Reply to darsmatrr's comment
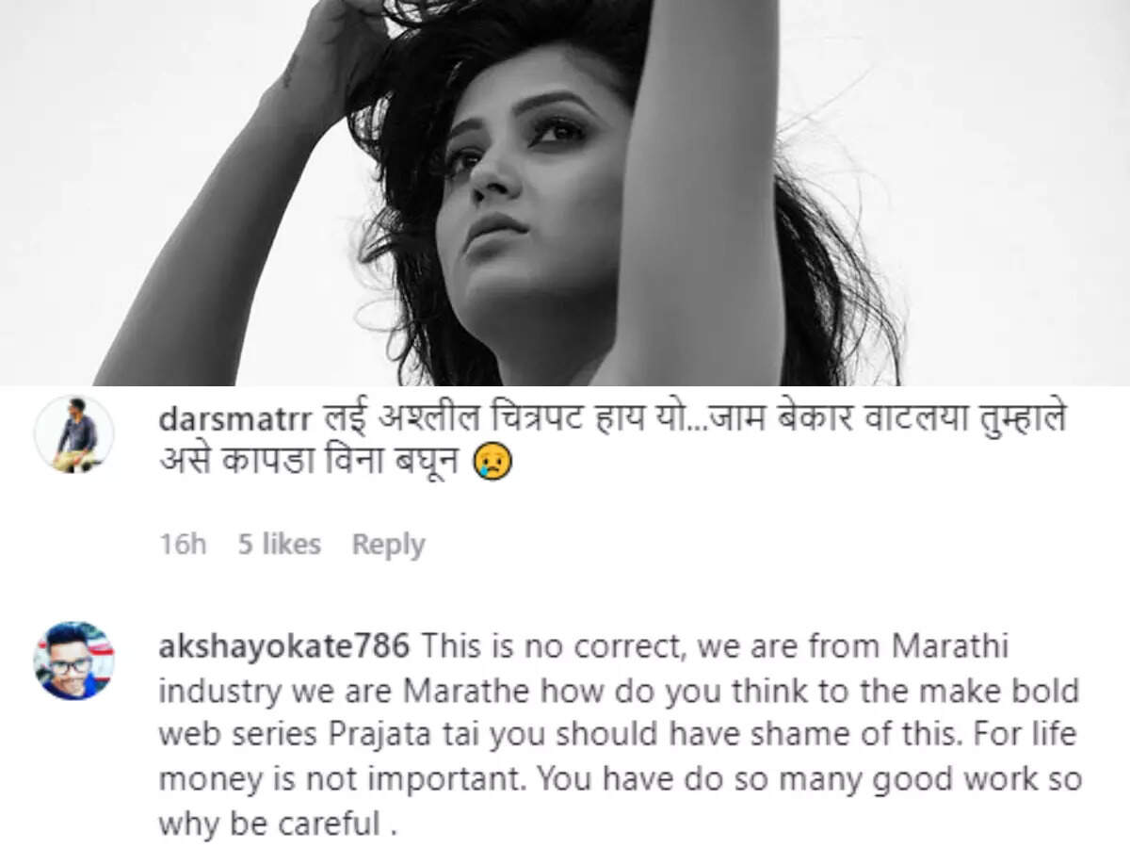 tap(388, 545)
